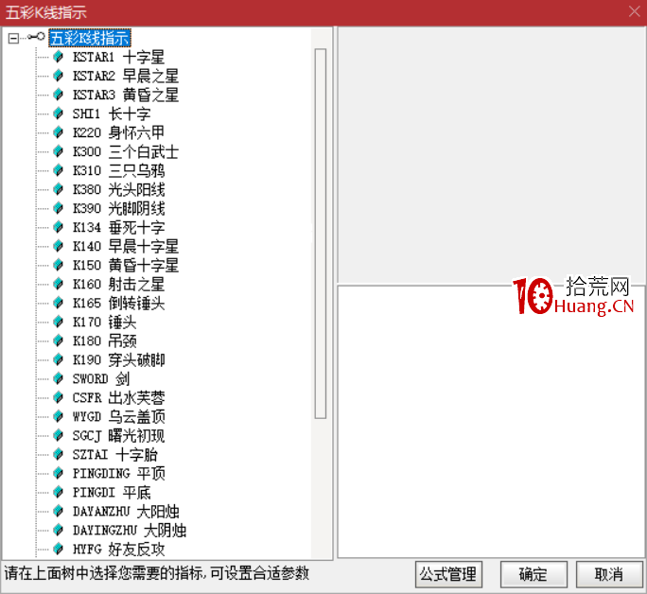Click the diamond icon beside K165 倒转锤头
This screenshot has width=647, height=594.
point(59,304)
